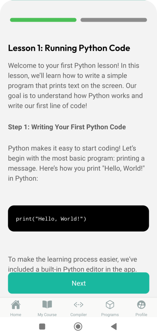Tap the 'Step 1: Writing Your First Python Code' heading
Image resolution: width=157 pixels, height=336 pixels.
67,127
